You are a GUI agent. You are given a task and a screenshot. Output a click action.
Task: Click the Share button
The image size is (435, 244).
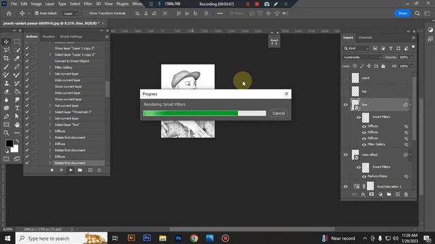coord(402,14)
